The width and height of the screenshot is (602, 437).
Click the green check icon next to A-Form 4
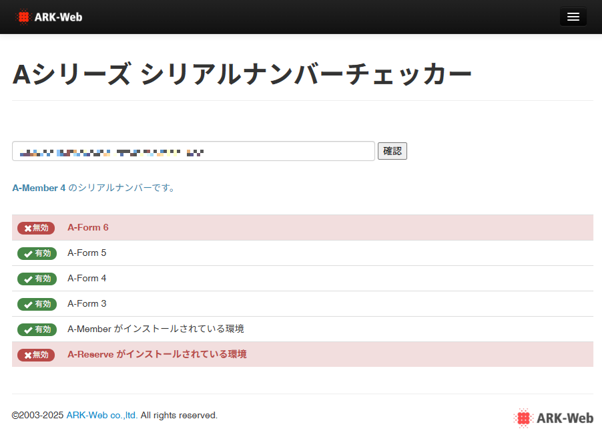pyautogui.click(x=27, y=279)
